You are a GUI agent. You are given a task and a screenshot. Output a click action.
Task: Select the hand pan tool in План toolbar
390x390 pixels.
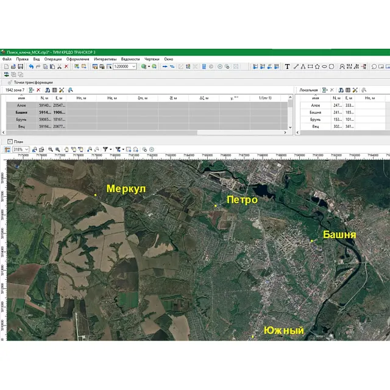(x=66, y=149)
